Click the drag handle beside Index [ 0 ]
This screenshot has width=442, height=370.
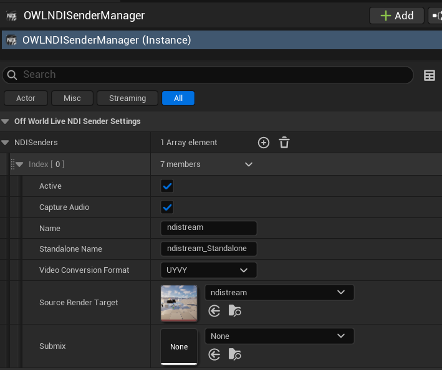pyautogui.click(x=12, y=164)
